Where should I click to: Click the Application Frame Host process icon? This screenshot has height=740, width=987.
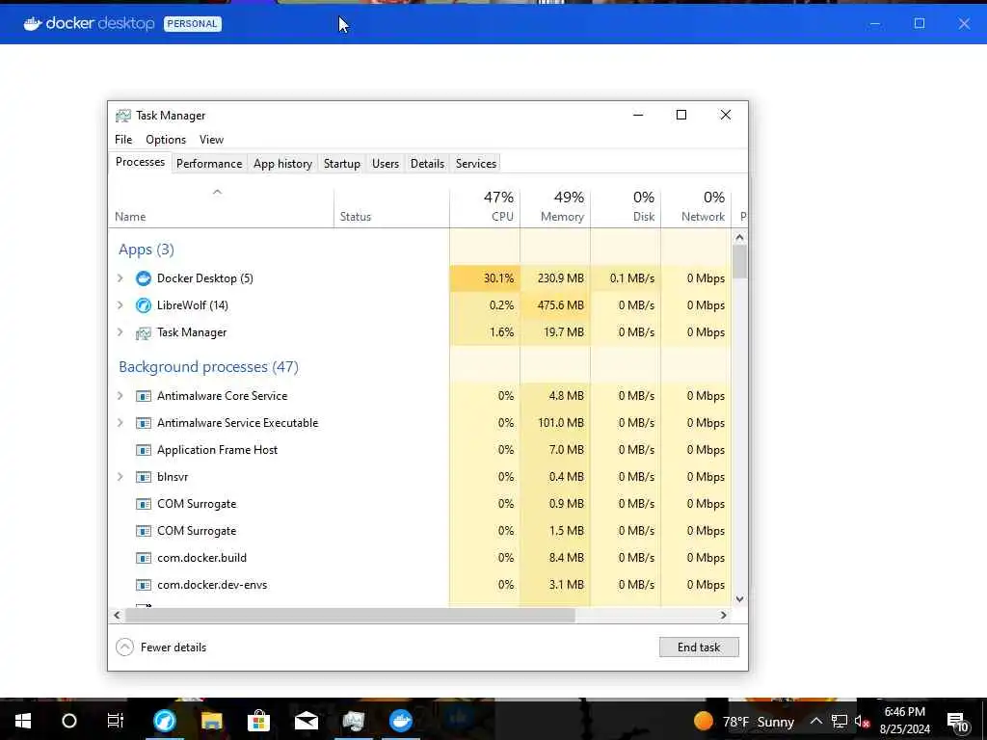pos(144,450)
